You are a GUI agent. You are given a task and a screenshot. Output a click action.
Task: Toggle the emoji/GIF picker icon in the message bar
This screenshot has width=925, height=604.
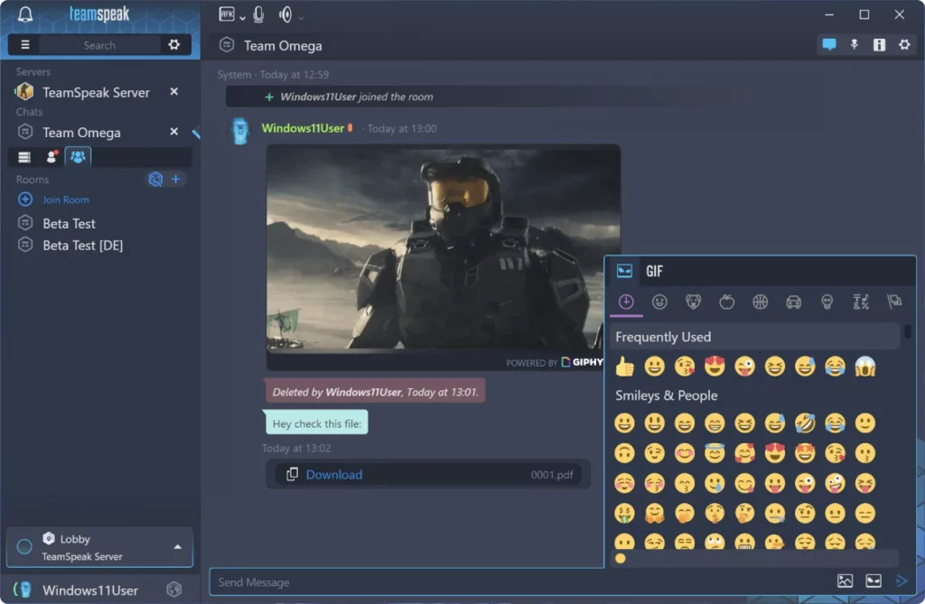click(874, 581)
